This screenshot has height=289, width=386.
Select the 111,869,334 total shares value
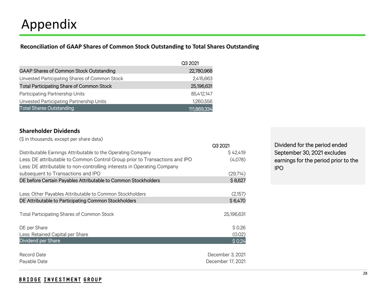pos(200,109)
